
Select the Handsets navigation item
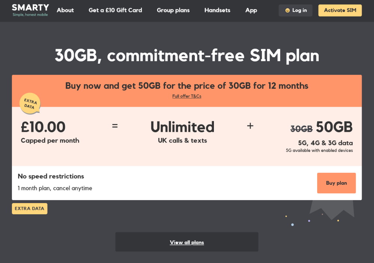coord(217,10)
